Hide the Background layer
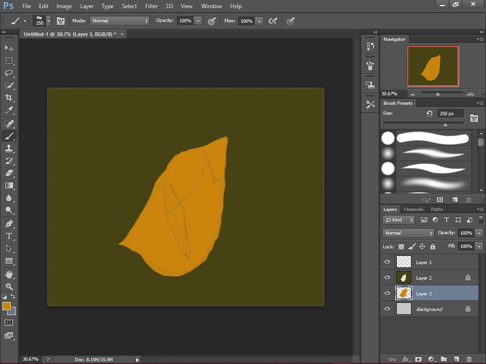The width and height of the screenshot is (486, 364). (x=387, y=309)
